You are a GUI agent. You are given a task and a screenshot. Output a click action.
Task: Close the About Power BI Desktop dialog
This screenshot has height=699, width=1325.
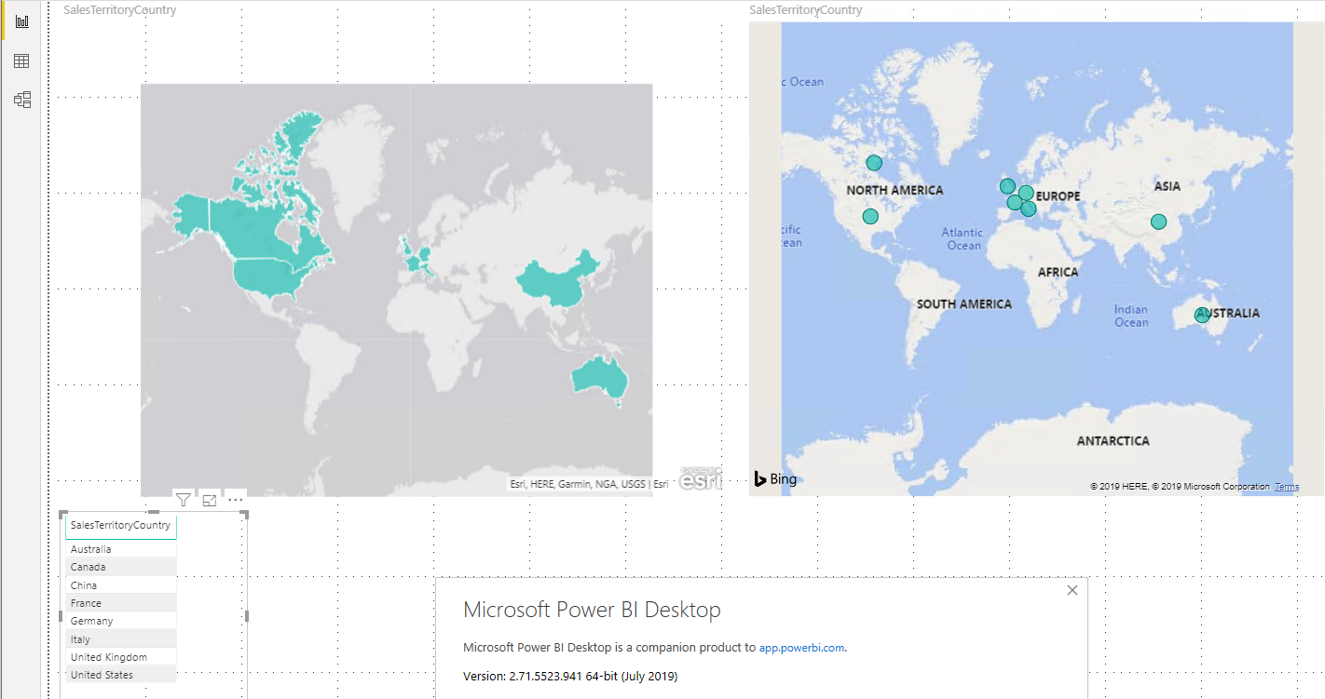pos(1072,590)
